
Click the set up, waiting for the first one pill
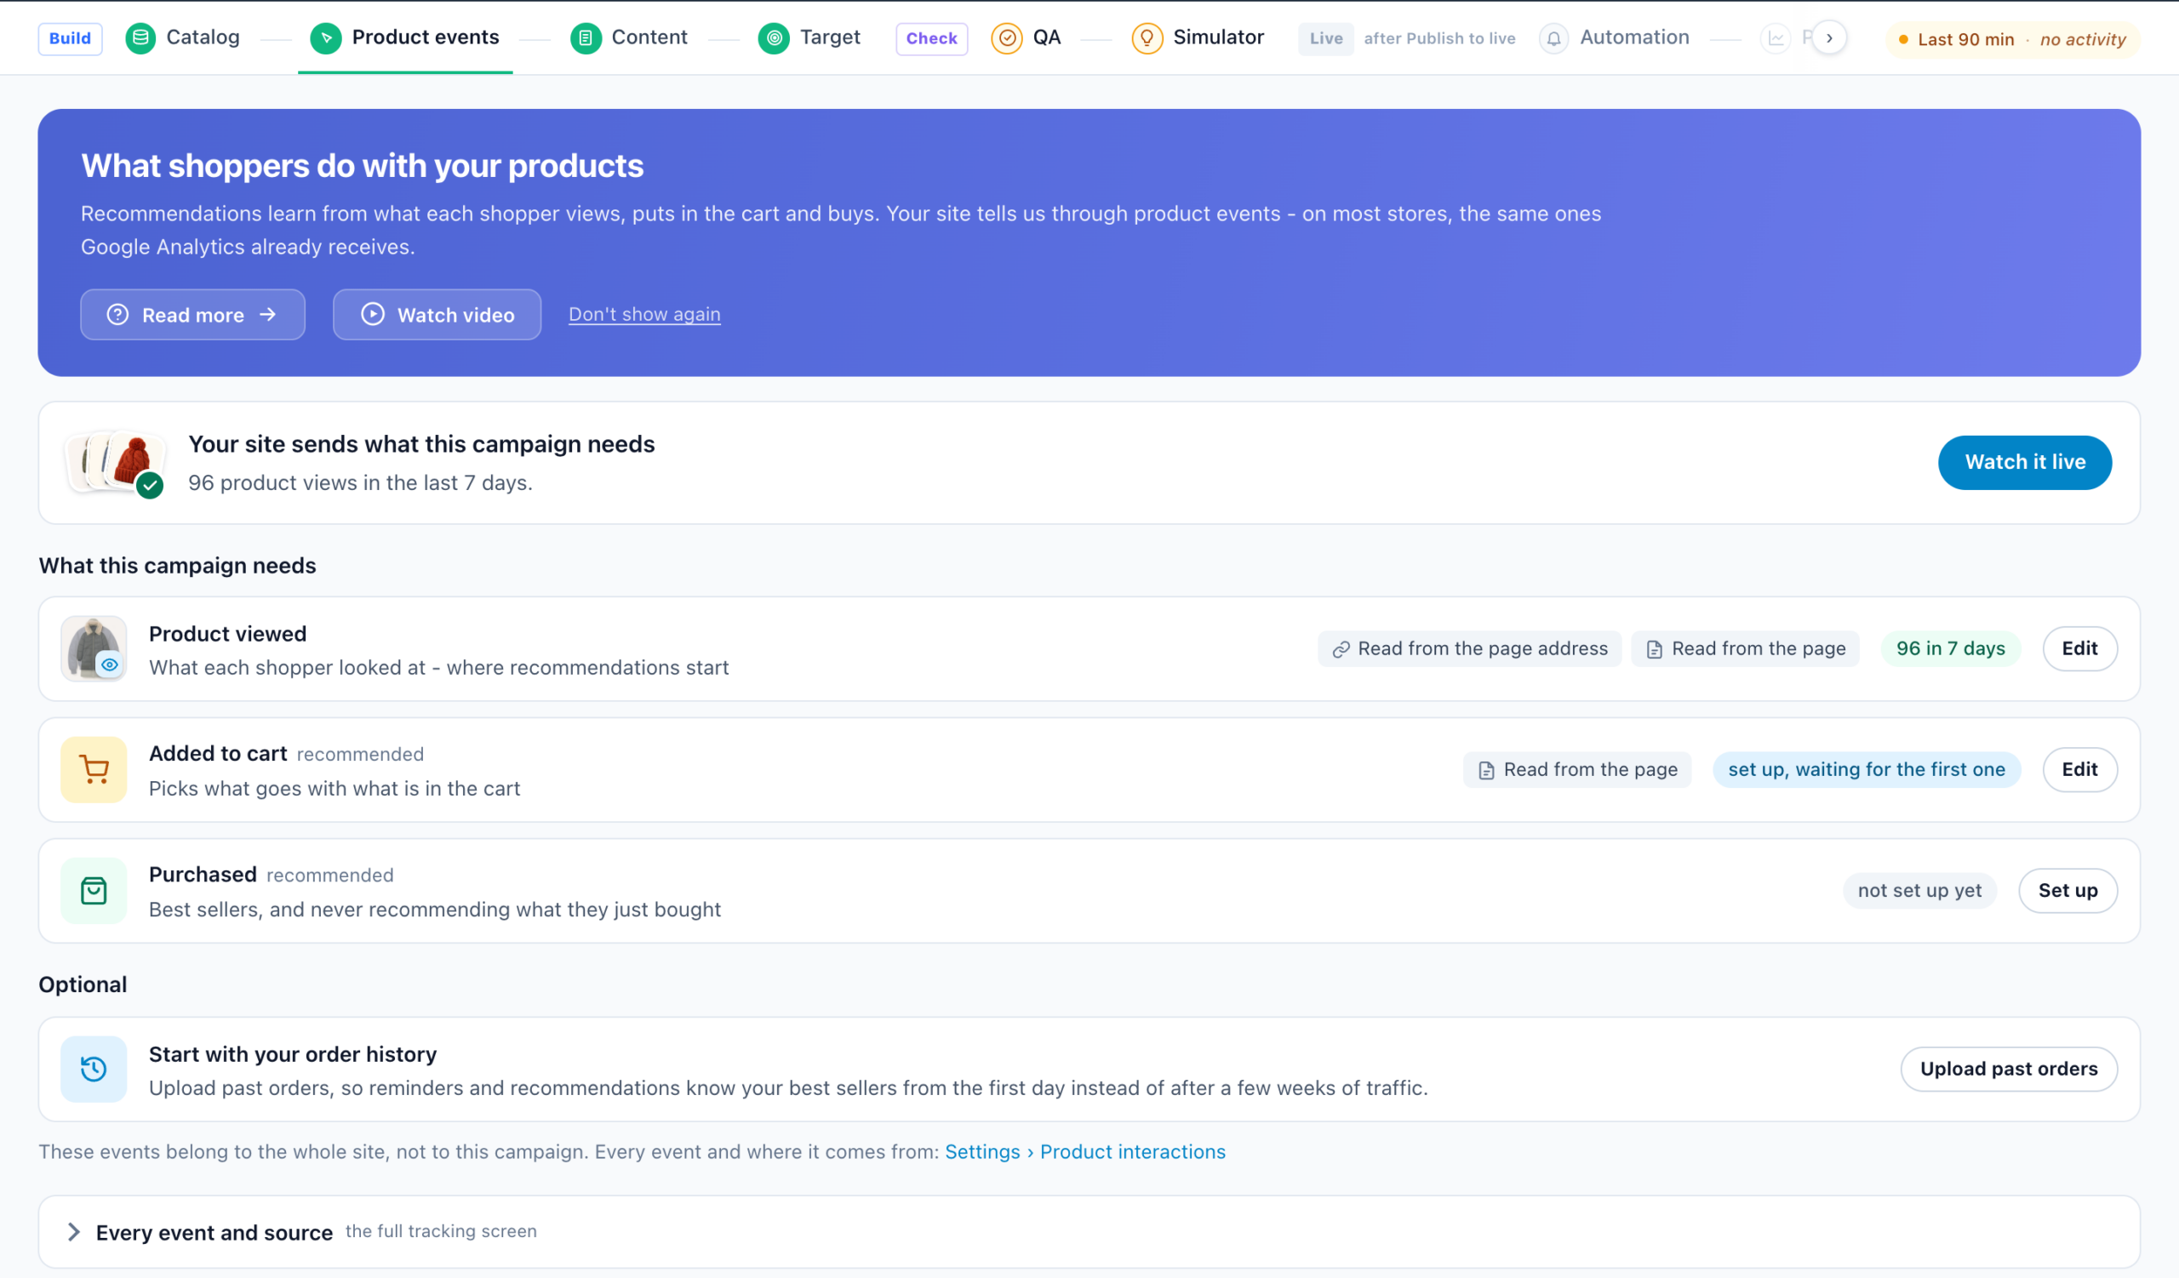point(1866,769)
